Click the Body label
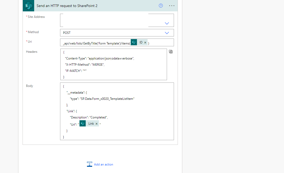The width and height of the screenshot is (284, 173). point(30,86)
